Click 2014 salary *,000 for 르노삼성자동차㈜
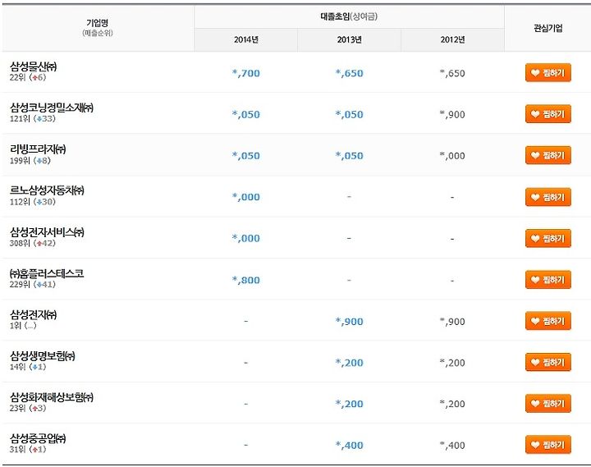This screenshot has width=591, height=467. coord(245,197)
